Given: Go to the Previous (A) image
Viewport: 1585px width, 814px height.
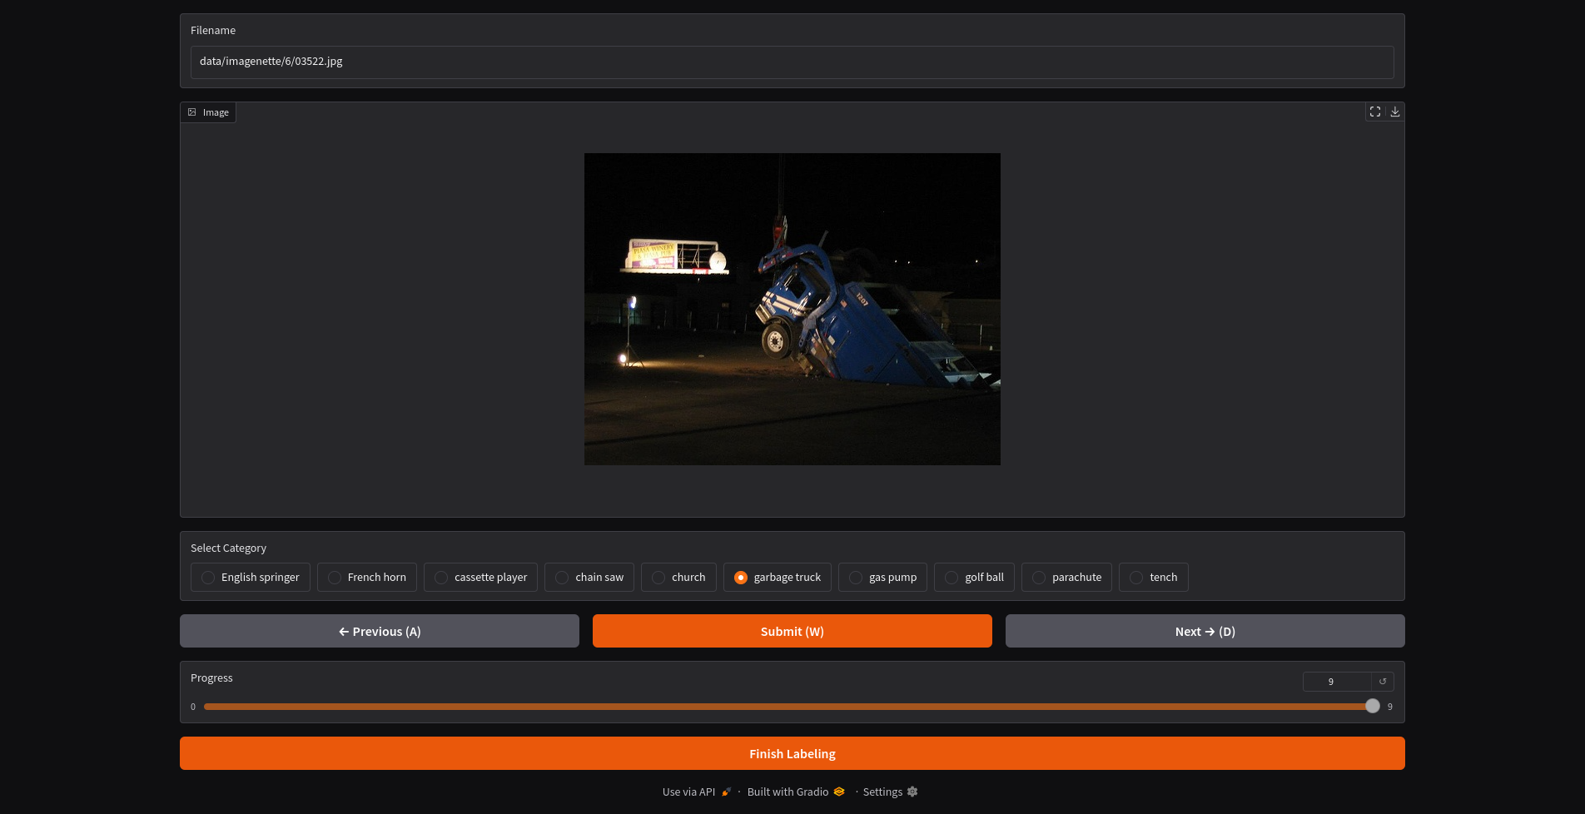Looking at the screenshot, I should pyautogui.click(x=380, y=631).
